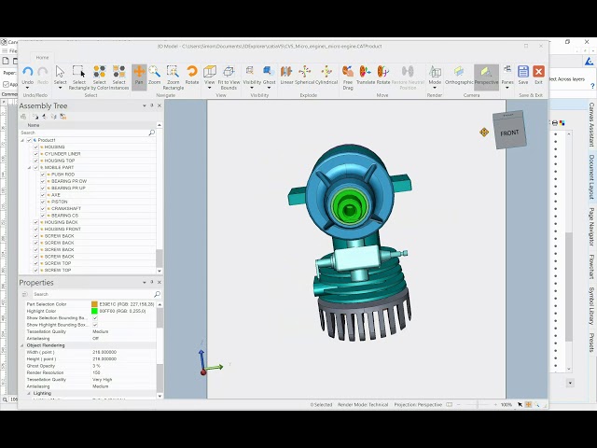Select the Rotate move tool next to Translate
Viewport: 597px width, 448px height.
(383, 75)
